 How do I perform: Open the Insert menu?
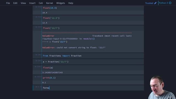click(32, 3)
